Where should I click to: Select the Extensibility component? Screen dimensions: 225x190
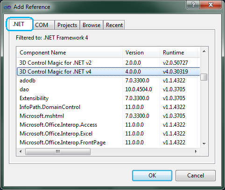[x=108, y=98]
